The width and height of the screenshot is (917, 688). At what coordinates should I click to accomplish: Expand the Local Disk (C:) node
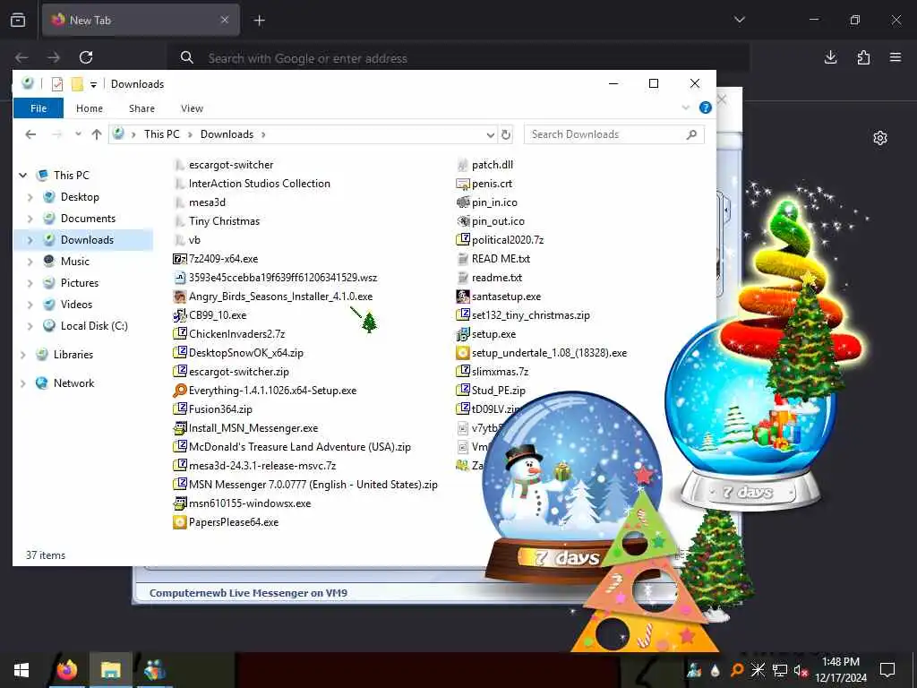point(30,326)
